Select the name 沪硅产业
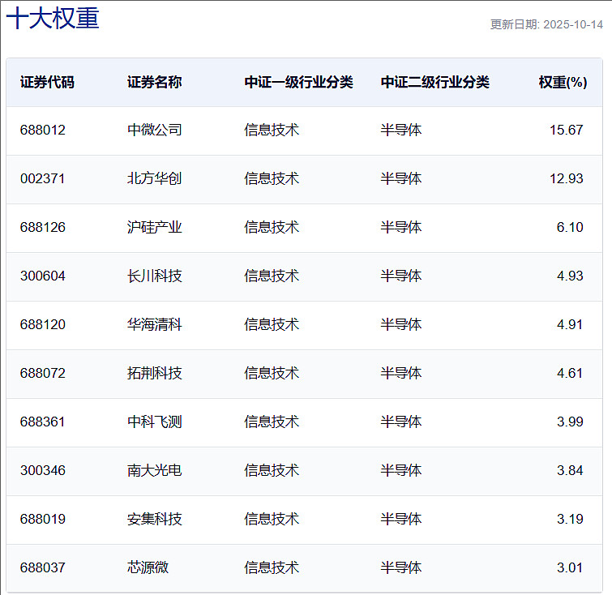Screen dimensions: 612x595 (155, 227)
